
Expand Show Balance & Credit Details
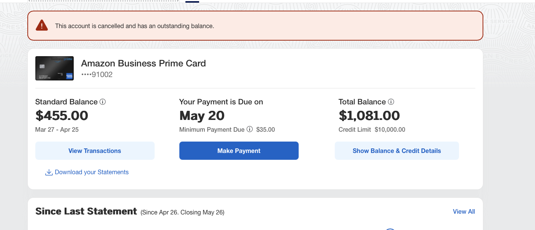397,151
